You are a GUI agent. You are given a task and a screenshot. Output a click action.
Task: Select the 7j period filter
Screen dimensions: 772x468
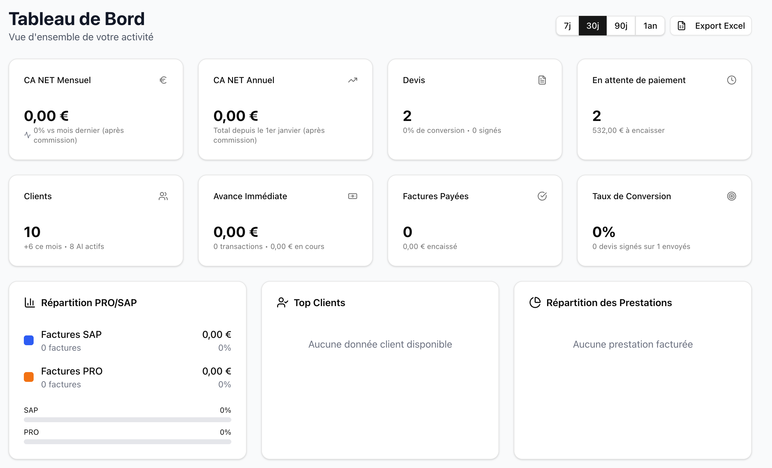(x=567, y=26)
